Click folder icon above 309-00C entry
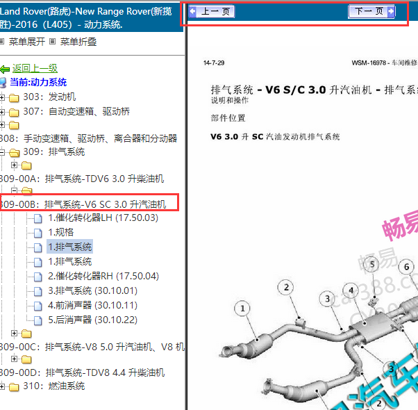Viewport: 418px width, 410px height. click(x=26, y=334)
